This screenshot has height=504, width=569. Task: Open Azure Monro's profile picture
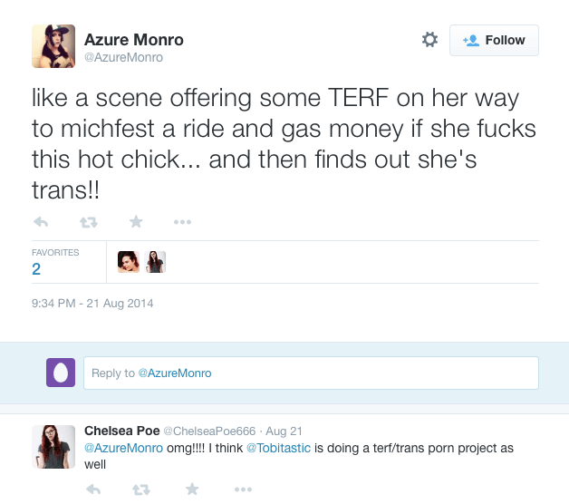pos(53,45)
